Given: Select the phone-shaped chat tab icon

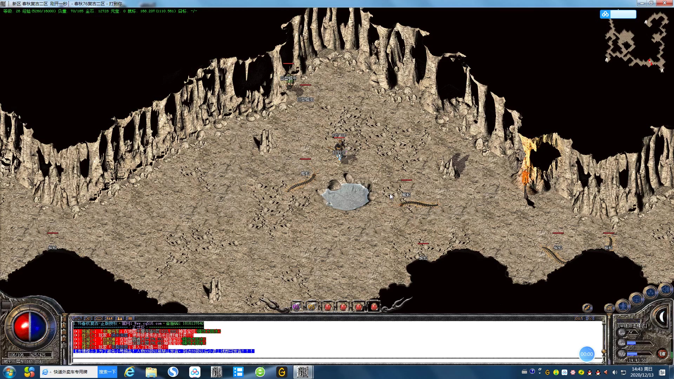Looking at the screenshot, I should pyautogui.click(x=99, y=318).
